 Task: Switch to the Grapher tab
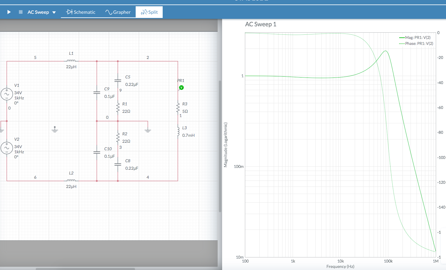pyautogui.click(x=118, y=12)
